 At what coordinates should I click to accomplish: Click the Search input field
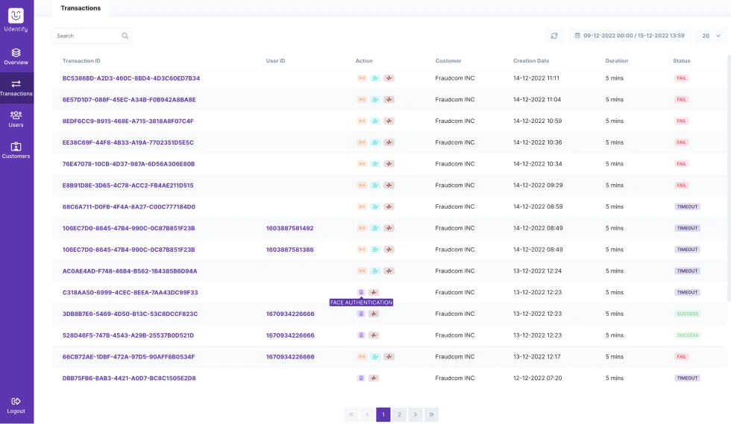click(x=86, y=36)
